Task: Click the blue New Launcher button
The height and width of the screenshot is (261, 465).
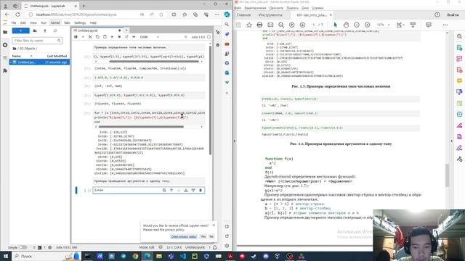Action: (x=21, y=30)
